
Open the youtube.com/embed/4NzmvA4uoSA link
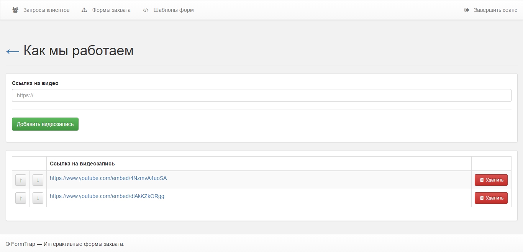[x=108, y=178]
